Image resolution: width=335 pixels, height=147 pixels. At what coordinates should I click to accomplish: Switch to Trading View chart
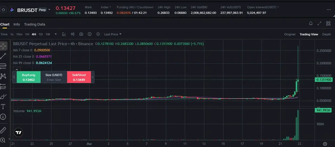click(309, 34)
